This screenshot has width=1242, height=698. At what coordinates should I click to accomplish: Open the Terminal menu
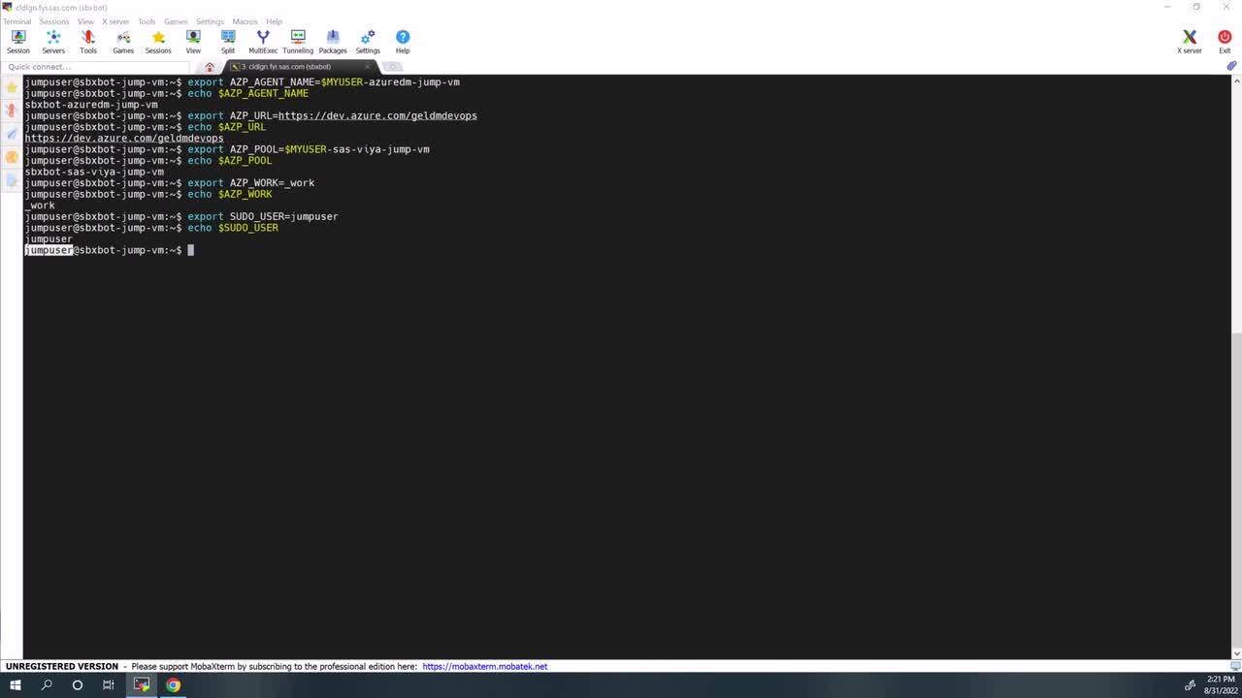pos(16,21)
